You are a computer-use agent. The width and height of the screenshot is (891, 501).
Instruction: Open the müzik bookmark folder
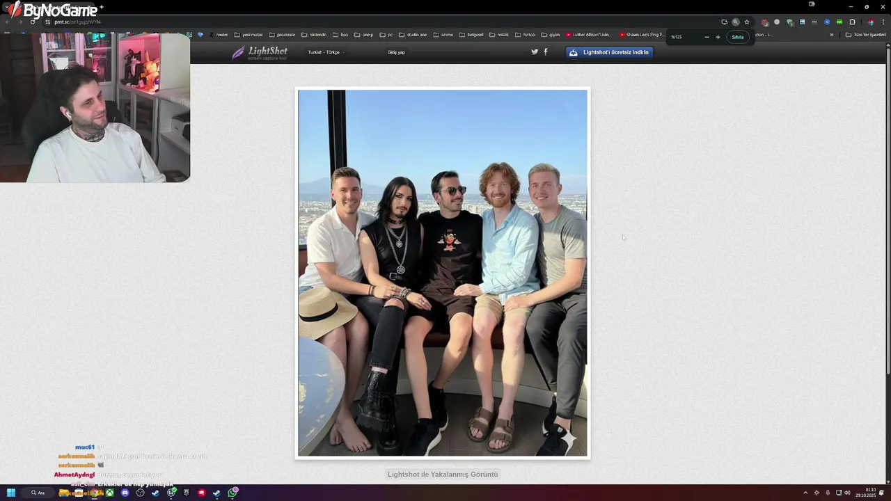(x=498, y=35)
